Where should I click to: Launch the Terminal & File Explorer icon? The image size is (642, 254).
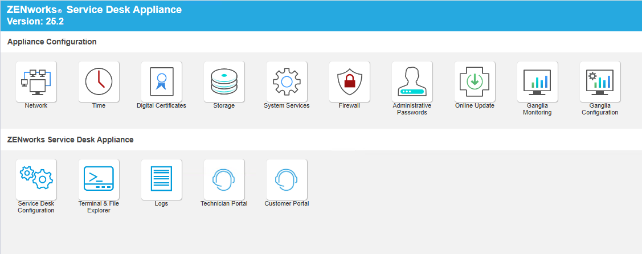[99, 179]
